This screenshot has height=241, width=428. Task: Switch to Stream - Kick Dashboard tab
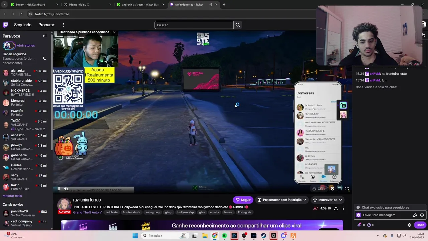34,5
